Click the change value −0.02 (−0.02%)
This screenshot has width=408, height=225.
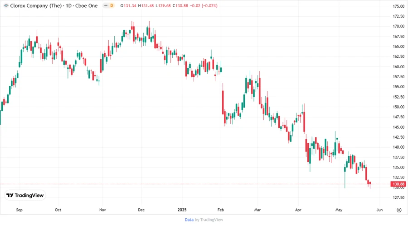(204, 5)
